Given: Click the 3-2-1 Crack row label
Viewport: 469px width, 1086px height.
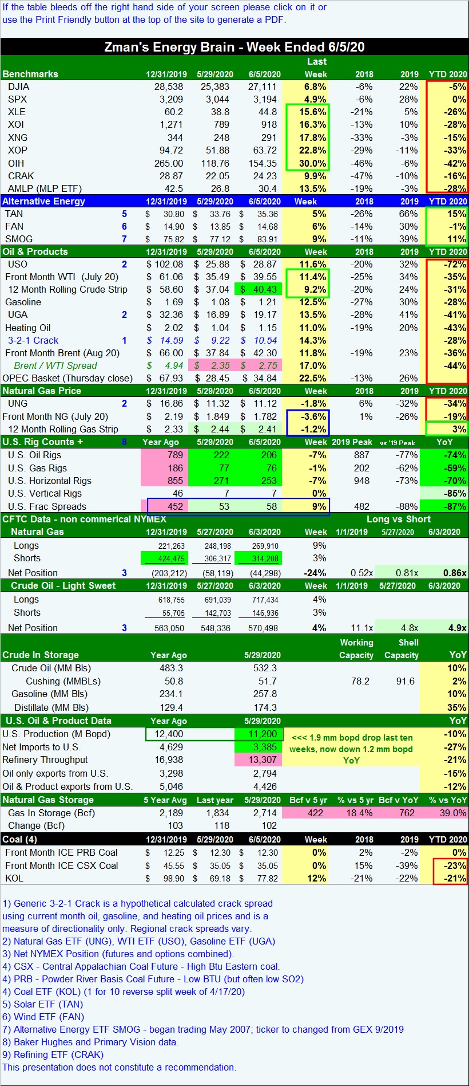Looking at the screenshot, I should click(x=33, y=340).
